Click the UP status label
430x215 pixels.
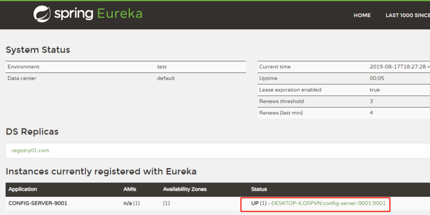pyautogui.click(x=255, y=203)
